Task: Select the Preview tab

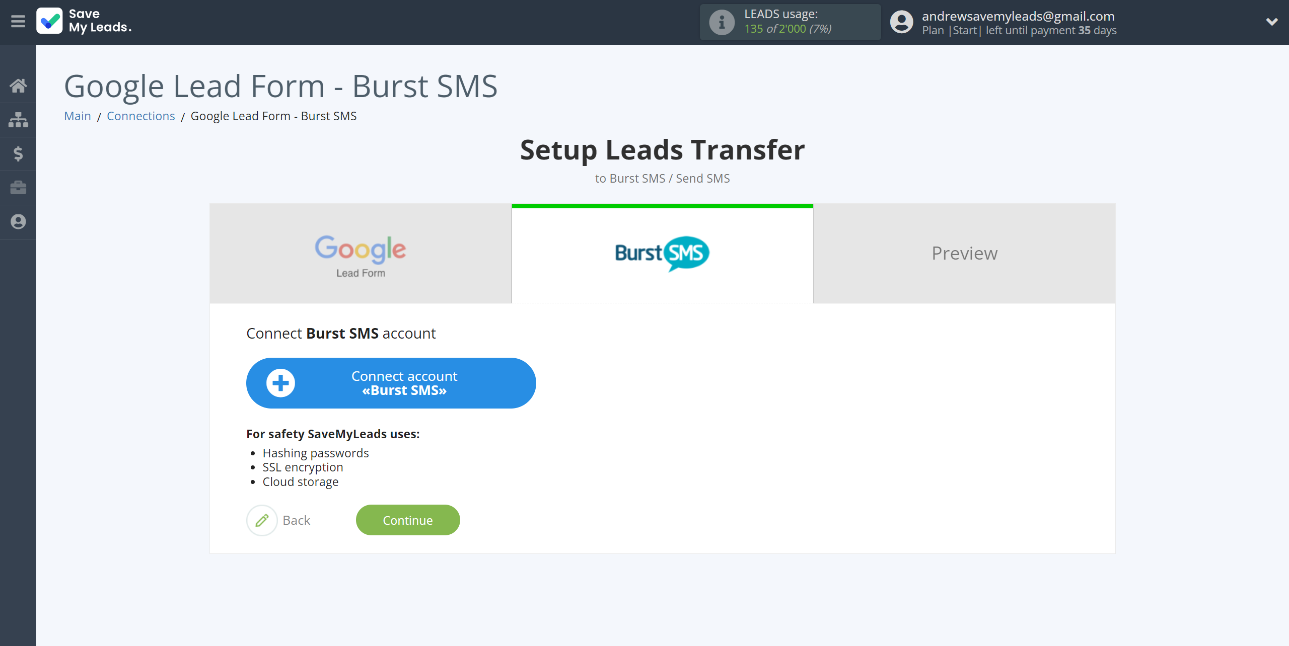Action: tap(964, 253)
